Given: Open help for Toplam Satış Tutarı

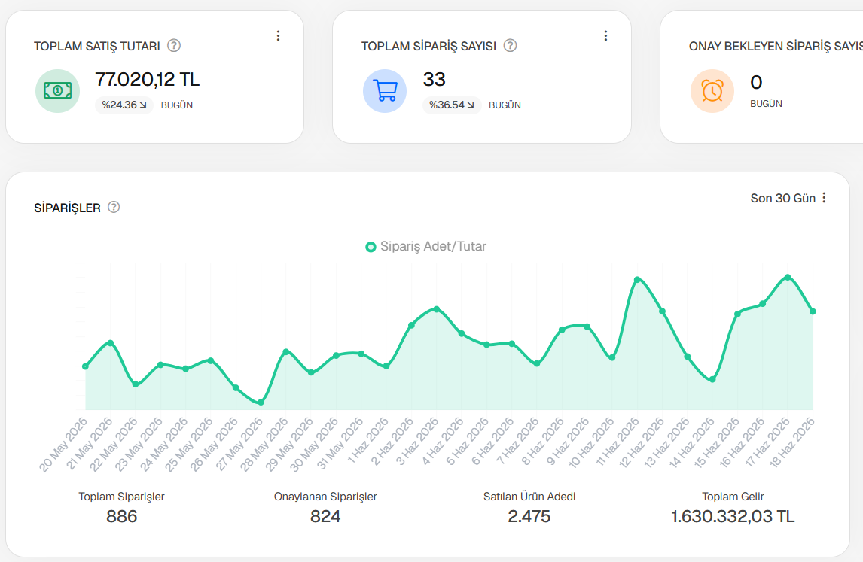Looking at the screenshot, I should tap(174, 46).
